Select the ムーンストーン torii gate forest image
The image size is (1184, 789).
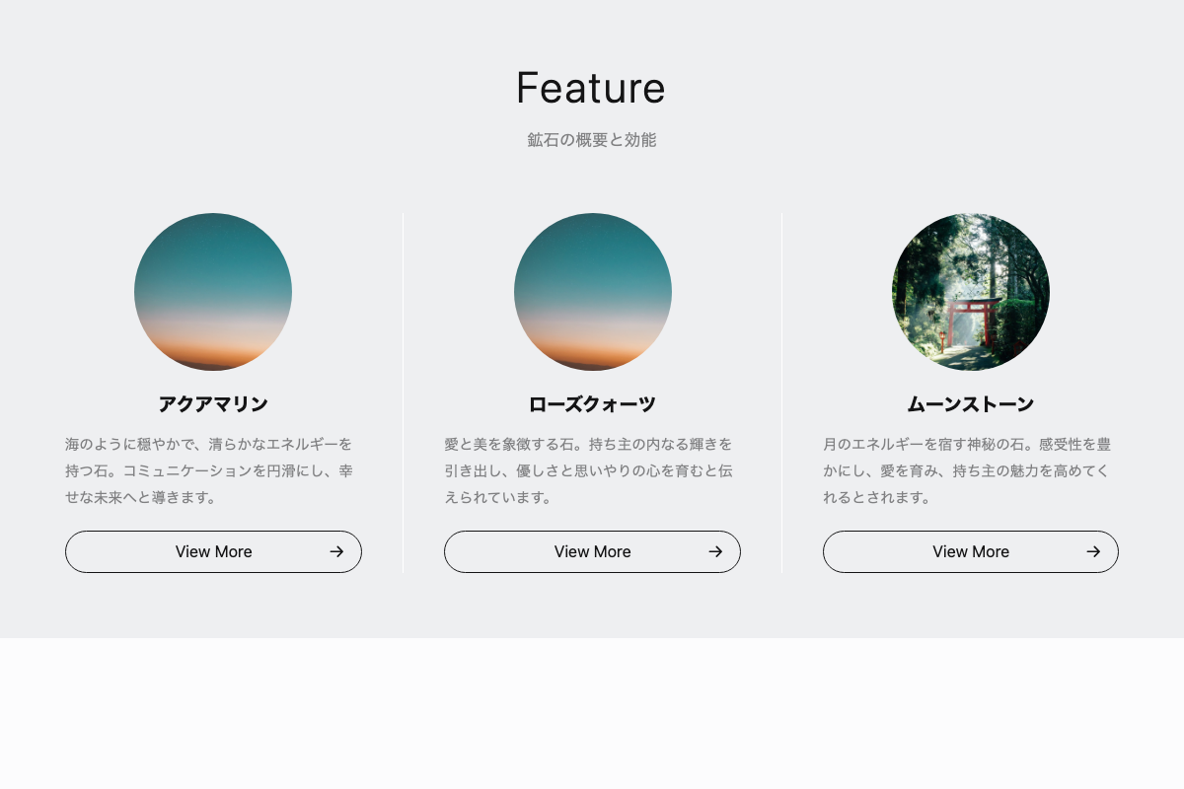click(x=971, y=292)
